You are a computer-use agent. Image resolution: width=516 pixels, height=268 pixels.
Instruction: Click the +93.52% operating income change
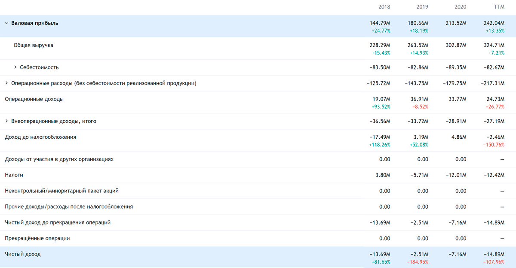pos(381,107)
